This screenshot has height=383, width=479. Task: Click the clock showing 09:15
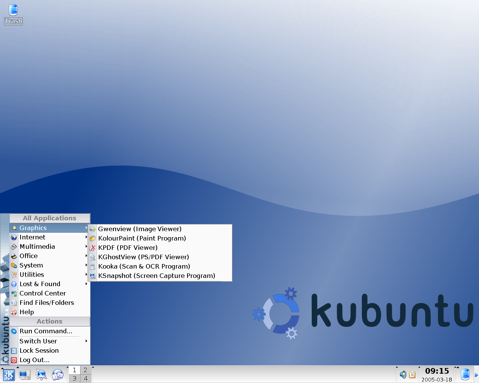point(437,371)
